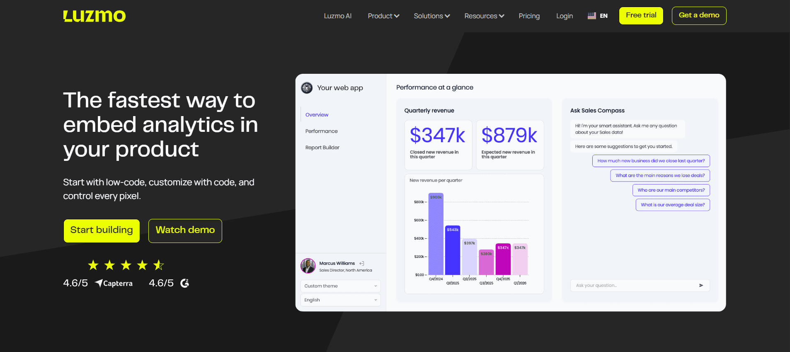Select 'main reasons we lose deals' suggestion
Image resolution: width=790 pixels, height=352 pixels.
[x=660, y=175]
